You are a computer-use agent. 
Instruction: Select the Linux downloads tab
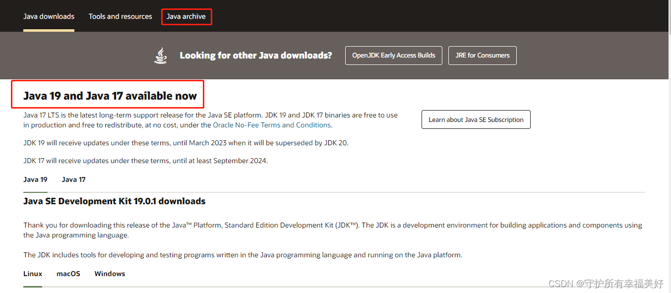click(32, 273)
